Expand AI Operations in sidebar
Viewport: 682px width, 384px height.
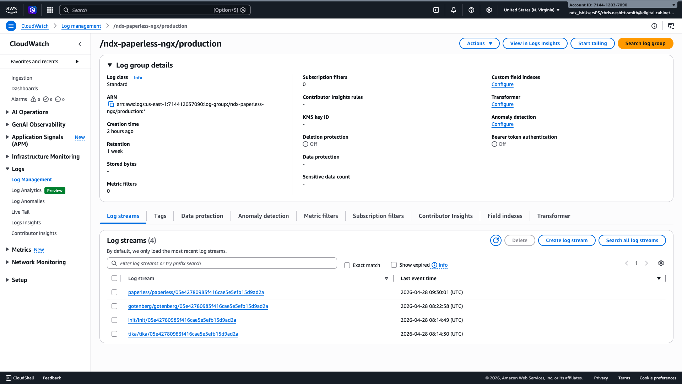[7, 112]
